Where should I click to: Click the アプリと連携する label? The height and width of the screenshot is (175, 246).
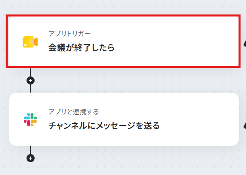[x=74, y=112]
